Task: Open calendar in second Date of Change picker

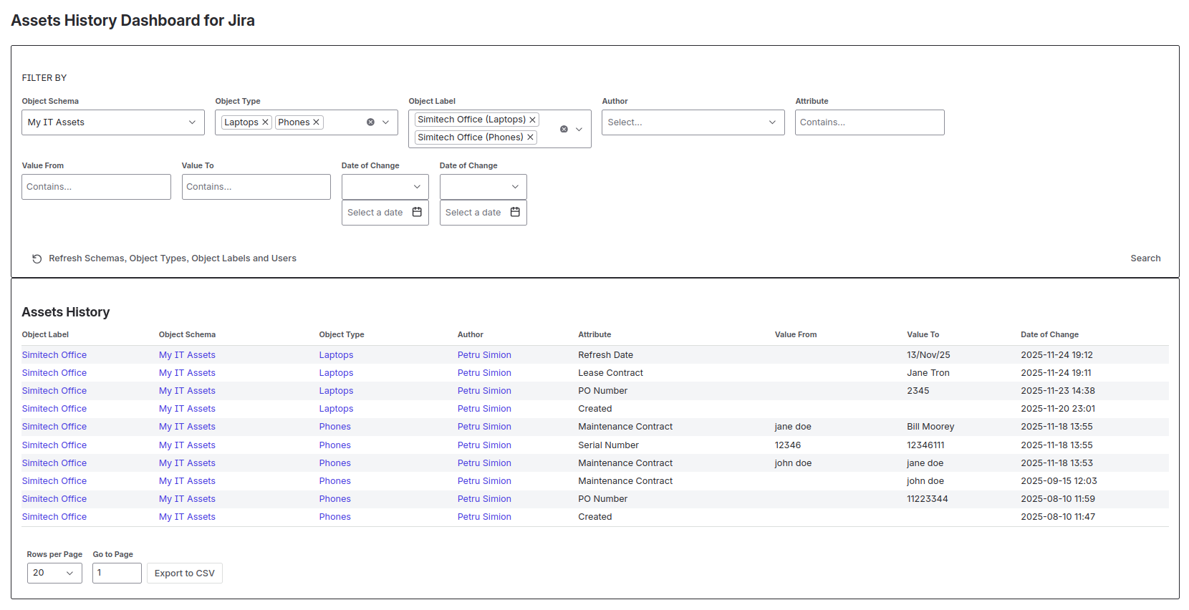Action: tap(515, 213)
